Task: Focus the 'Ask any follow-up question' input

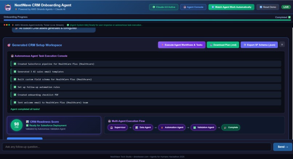Action: 136,147
